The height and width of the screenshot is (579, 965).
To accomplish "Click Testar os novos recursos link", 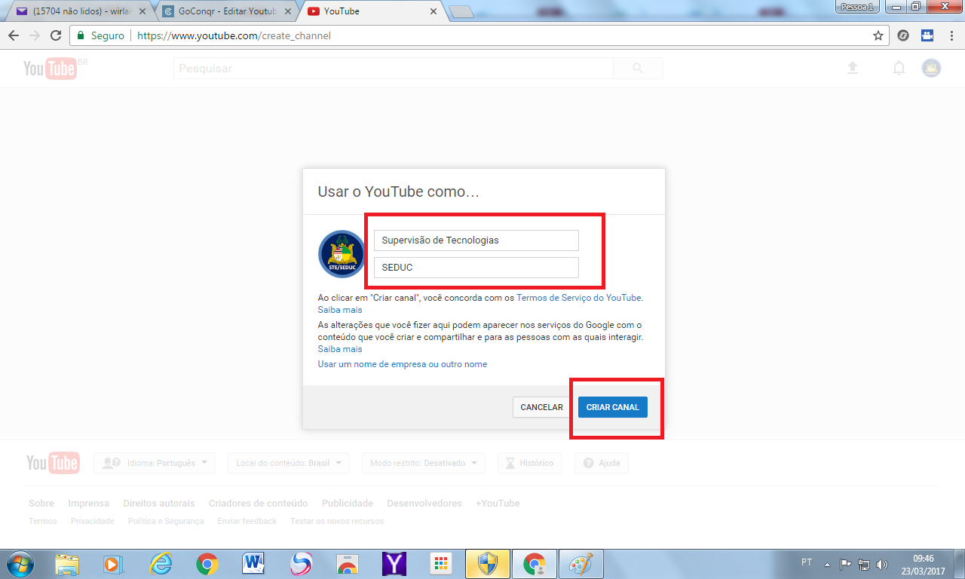I will (337, 522).
